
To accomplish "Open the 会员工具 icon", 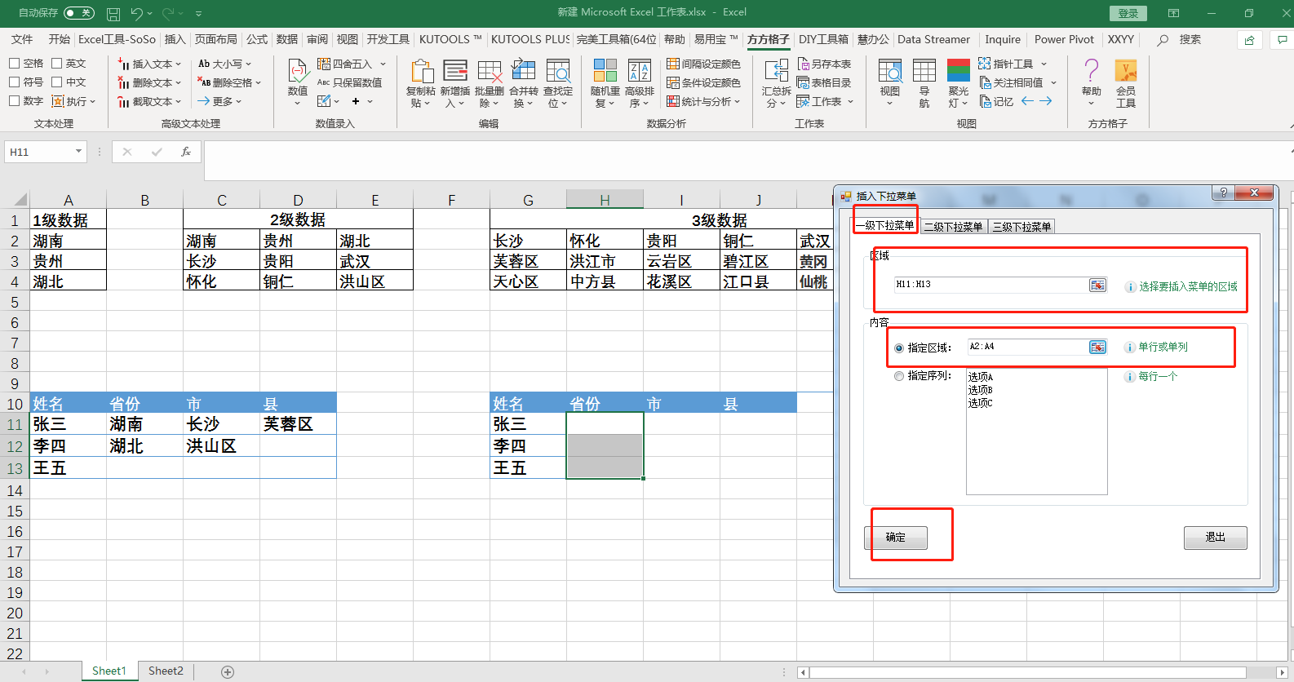I will click(x=1126, y=71).
